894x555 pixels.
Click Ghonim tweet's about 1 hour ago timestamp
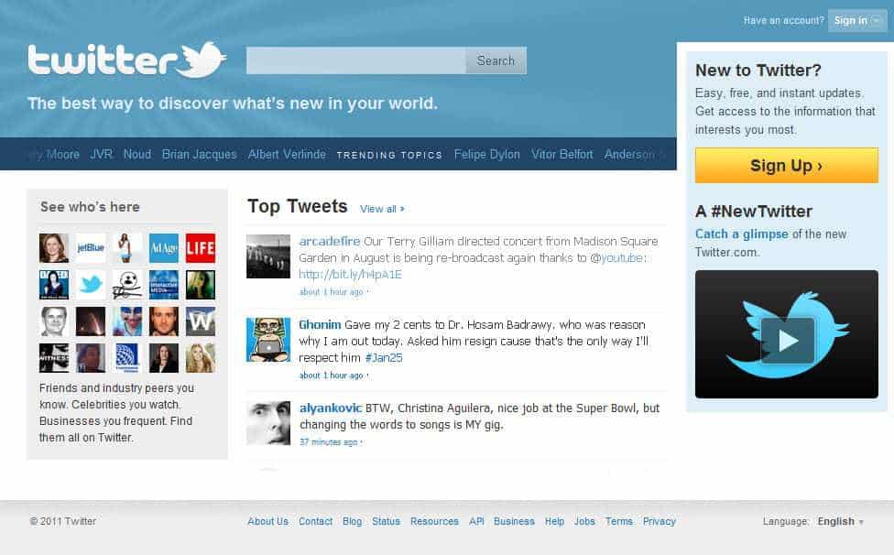pyautogui.click(x=332, y=375)
